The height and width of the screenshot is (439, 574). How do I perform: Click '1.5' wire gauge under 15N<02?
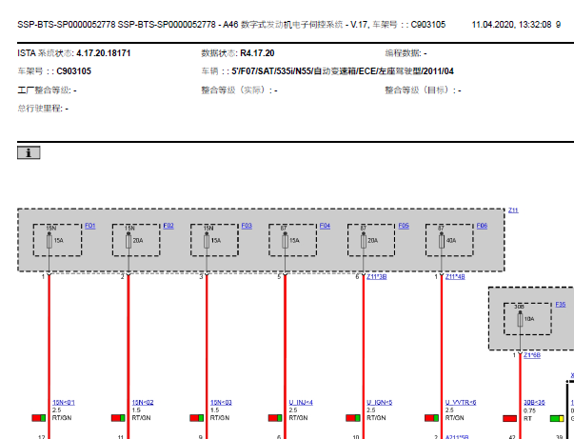coord(136,410)
